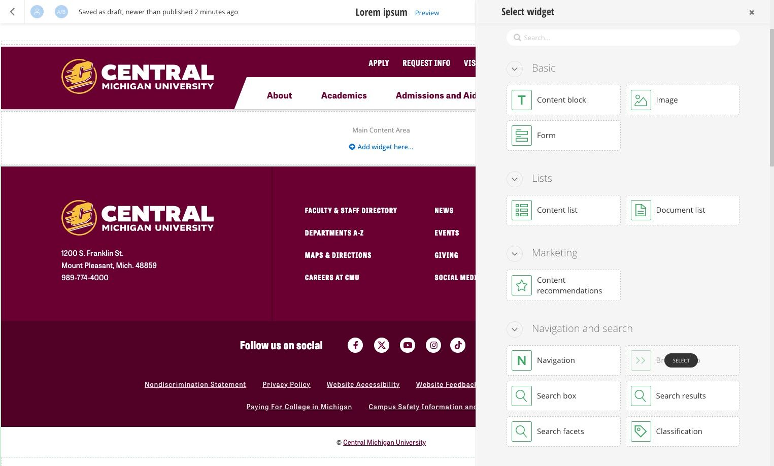Collapse the Marketing widget section

point(515,254)
